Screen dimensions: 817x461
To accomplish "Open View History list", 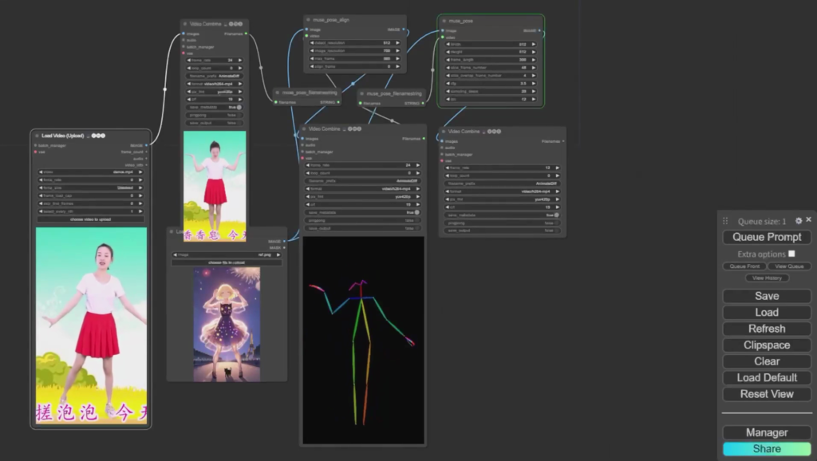I will (767, 278).
